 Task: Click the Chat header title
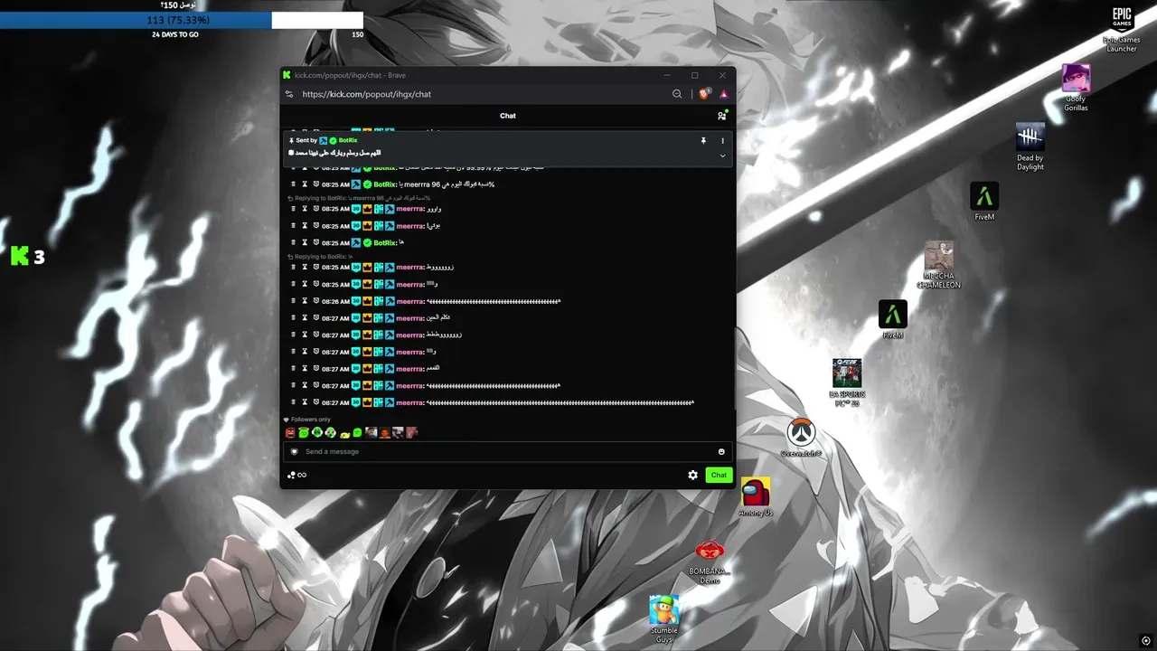coord(508,116)
